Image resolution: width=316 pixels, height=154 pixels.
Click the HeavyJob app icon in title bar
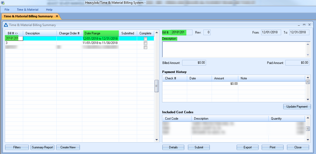pos(3,3)
